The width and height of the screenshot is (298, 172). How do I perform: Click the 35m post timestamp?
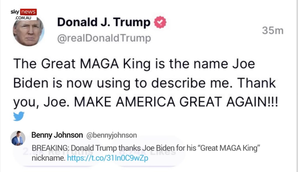coord(272,31)
